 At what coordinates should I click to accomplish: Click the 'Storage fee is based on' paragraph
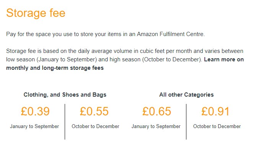(x=125, y=59)
